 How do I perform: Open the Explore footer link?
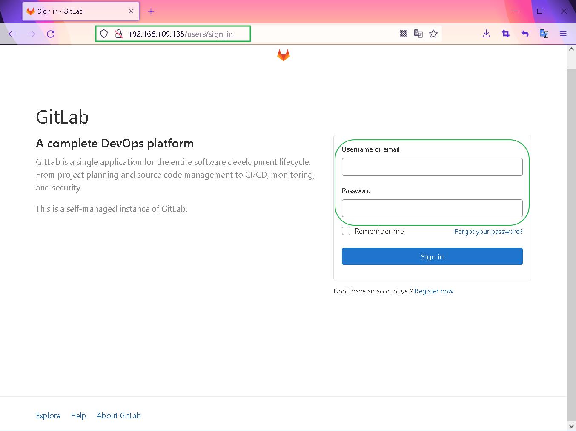[48, 416]
